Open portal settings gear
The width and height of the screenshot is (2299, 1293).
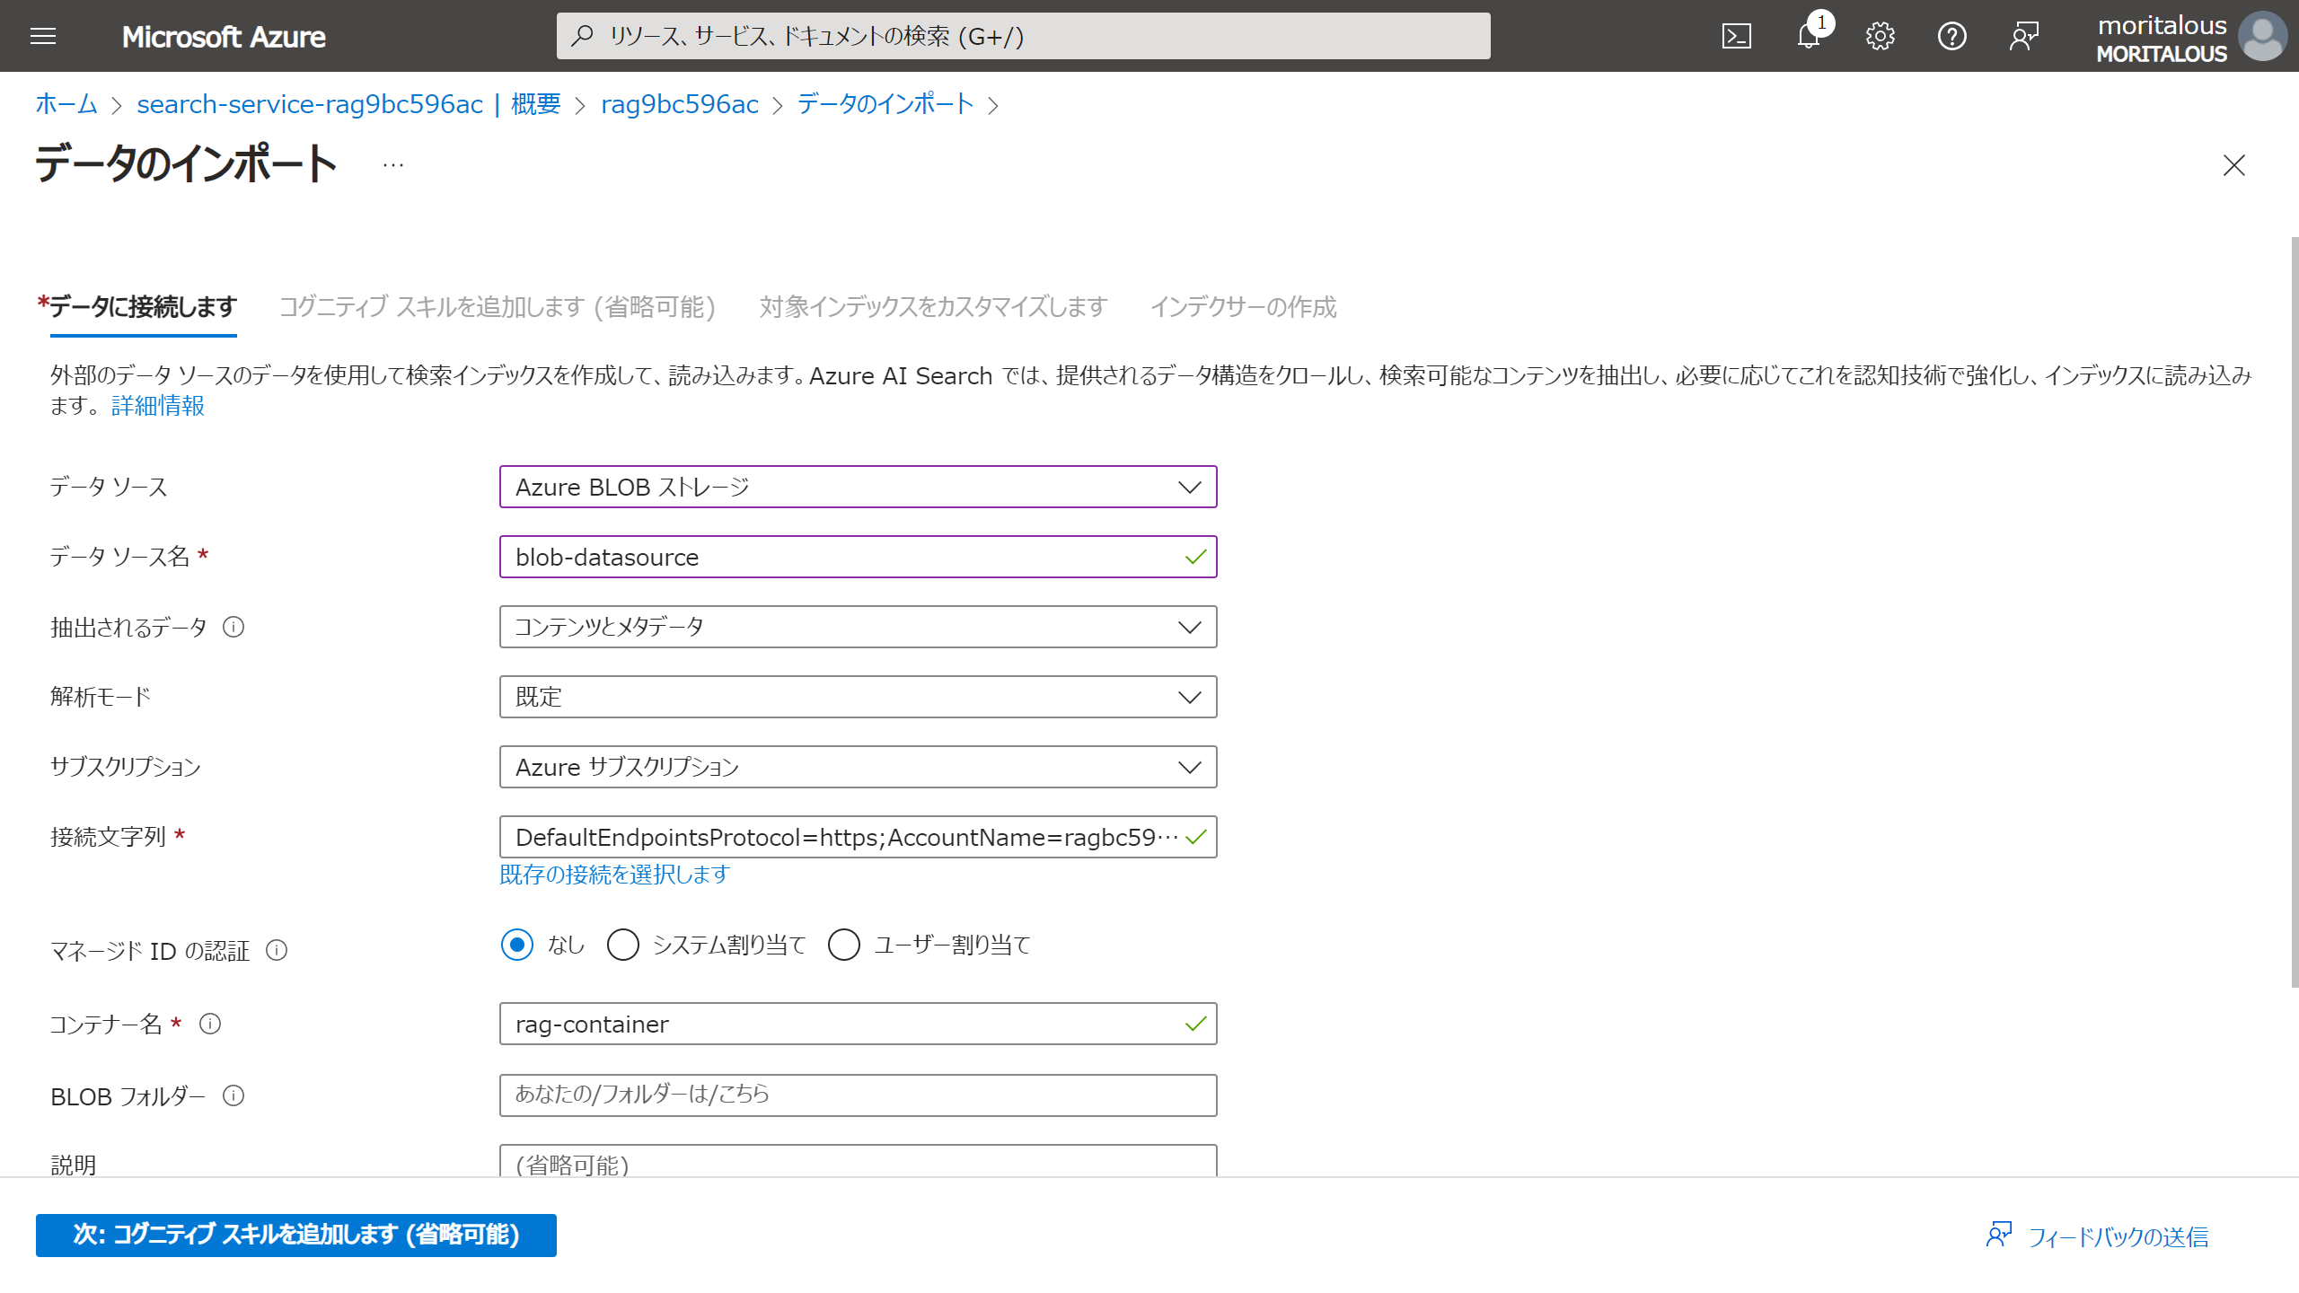click(x=1880, y=36)
